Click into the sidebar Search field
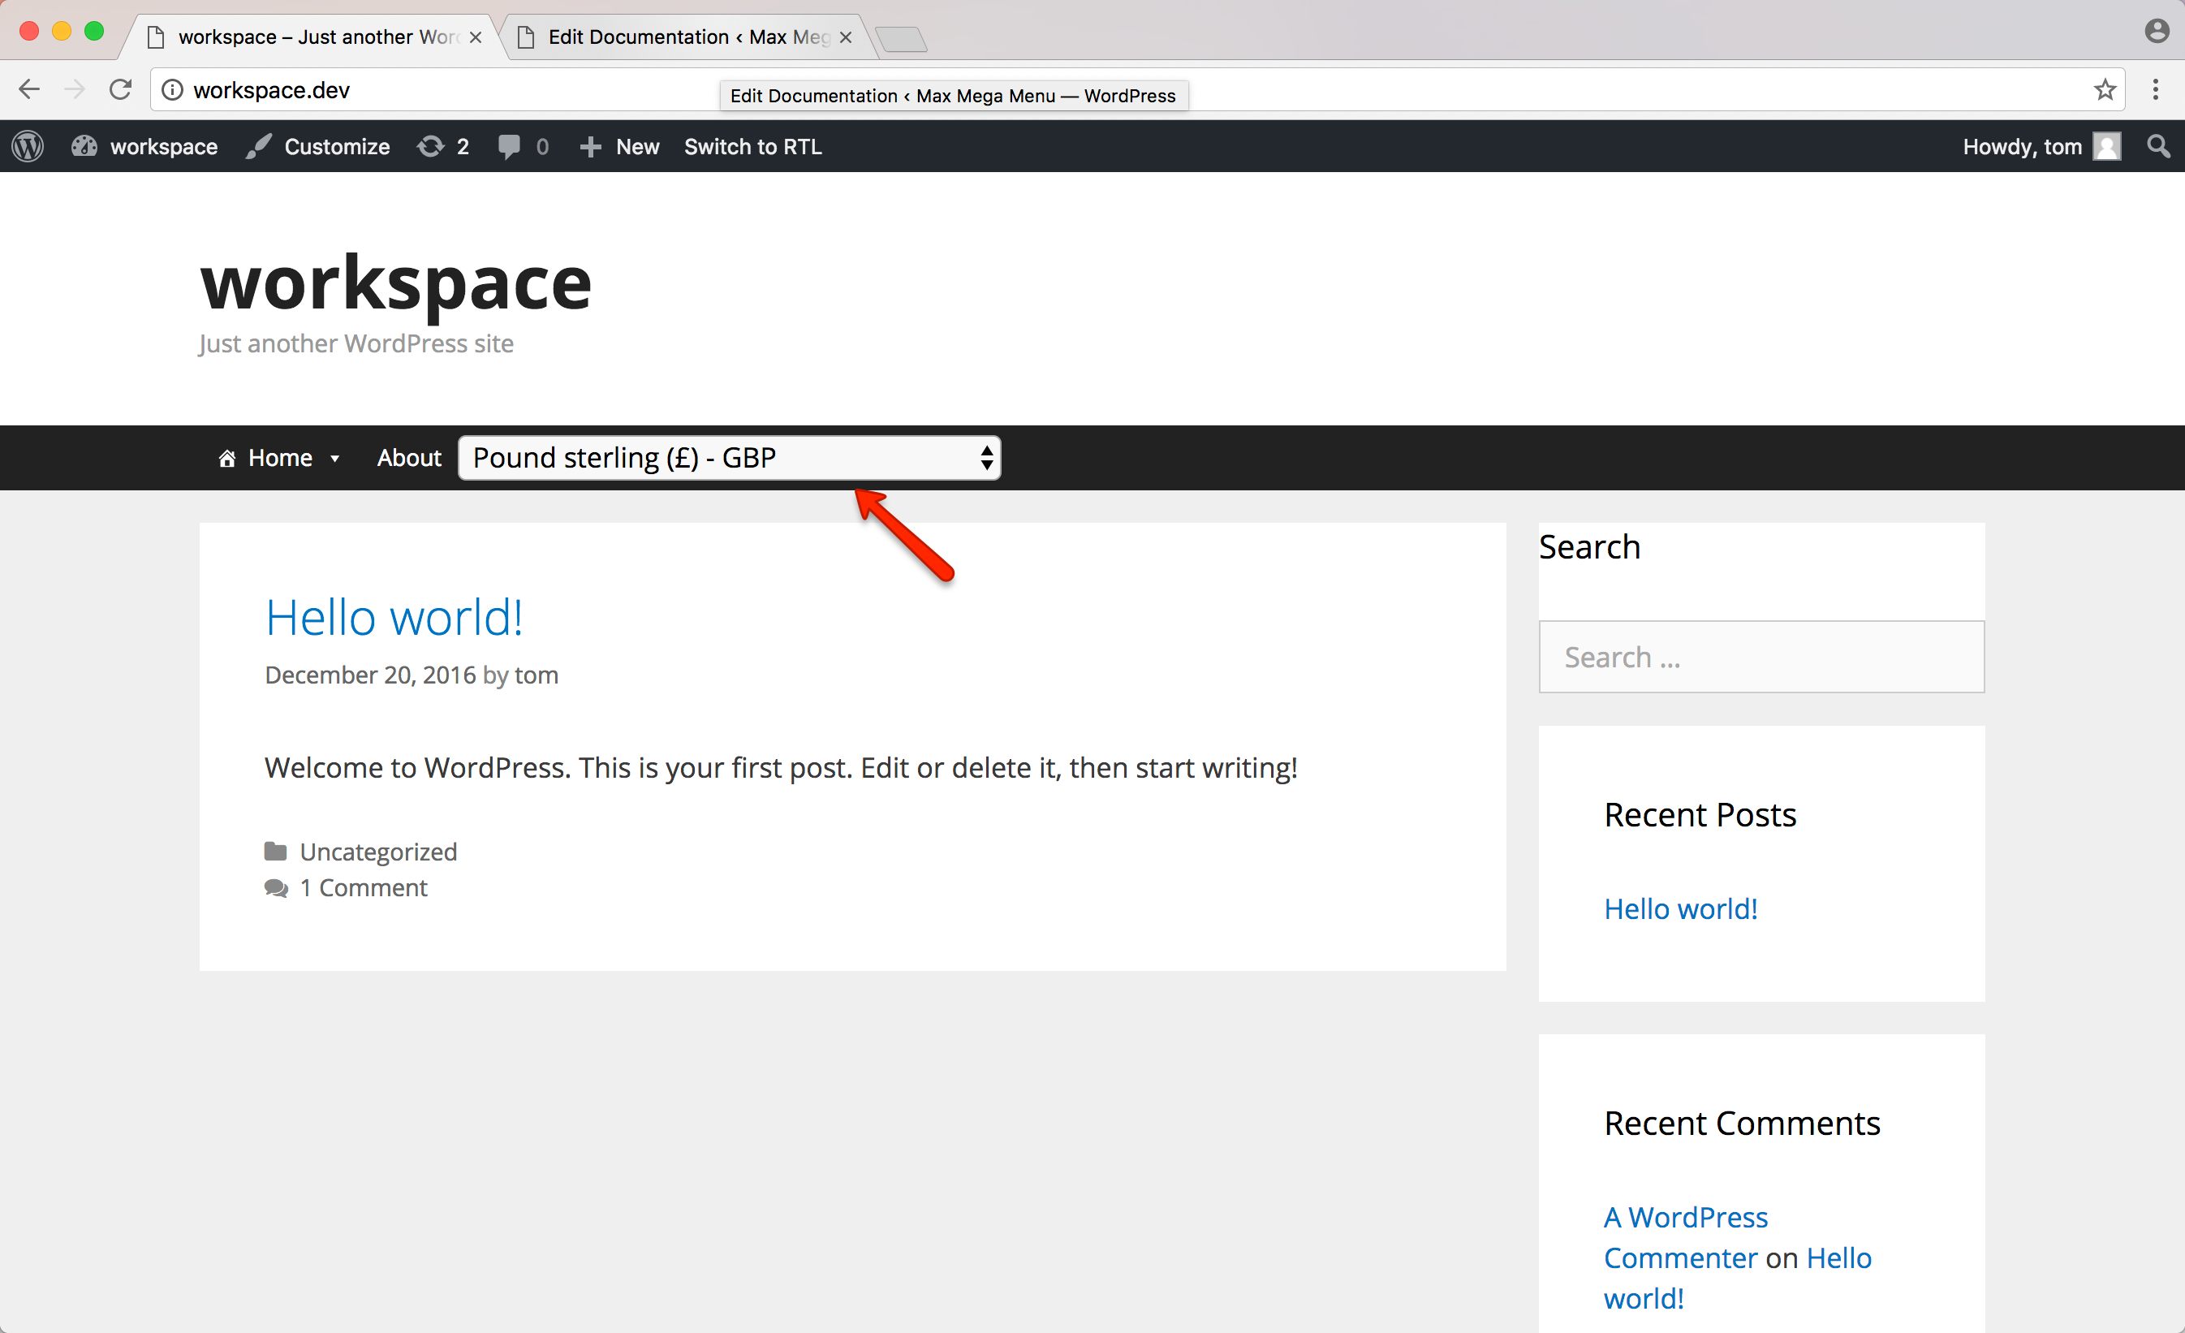Image resolution: width=2185 pixels, height=1333 pixels. [x=1760, y=658]
